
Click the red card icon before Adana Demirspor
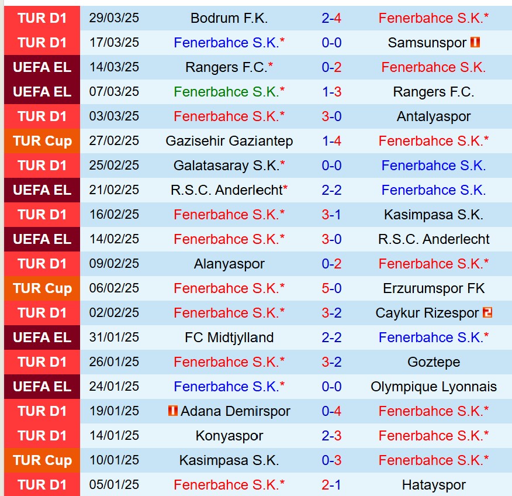(x=172, y=411)
